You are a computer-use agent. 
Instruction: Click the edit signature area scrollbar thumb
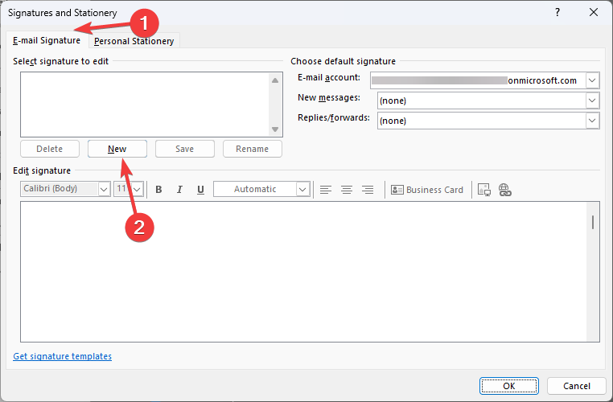593,222
